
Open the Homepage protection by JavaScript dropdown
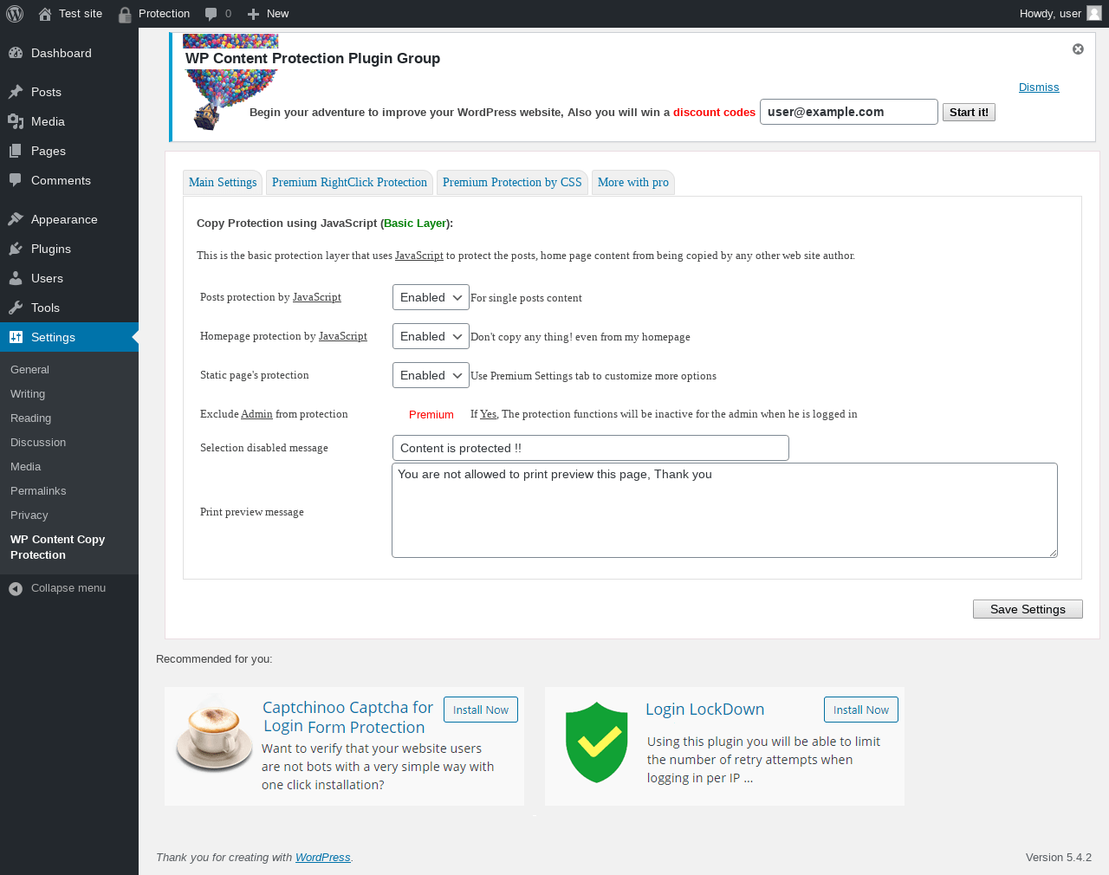coord(431,336)
